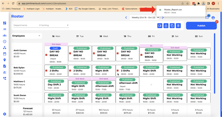Open the clock timesheet icon in sidebar
This screenshot has width=222, height=117.
tap(5, 42)
